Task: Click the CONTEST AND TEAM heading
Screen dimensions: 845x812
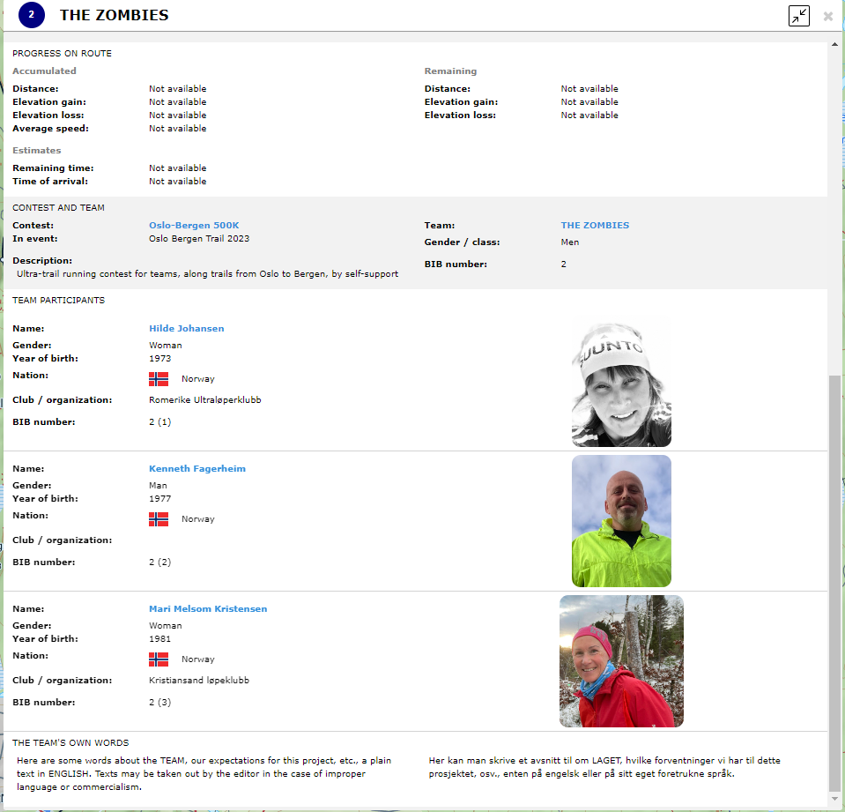Action: click(x=58, y=207)
